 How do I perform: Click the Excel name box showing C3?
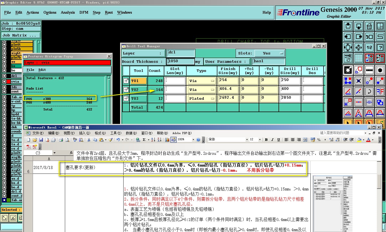point(38,153)
